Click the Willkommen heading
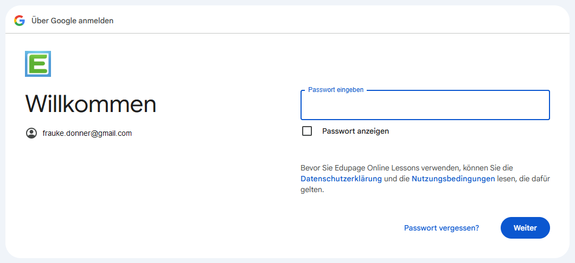 tap(91, 103)
